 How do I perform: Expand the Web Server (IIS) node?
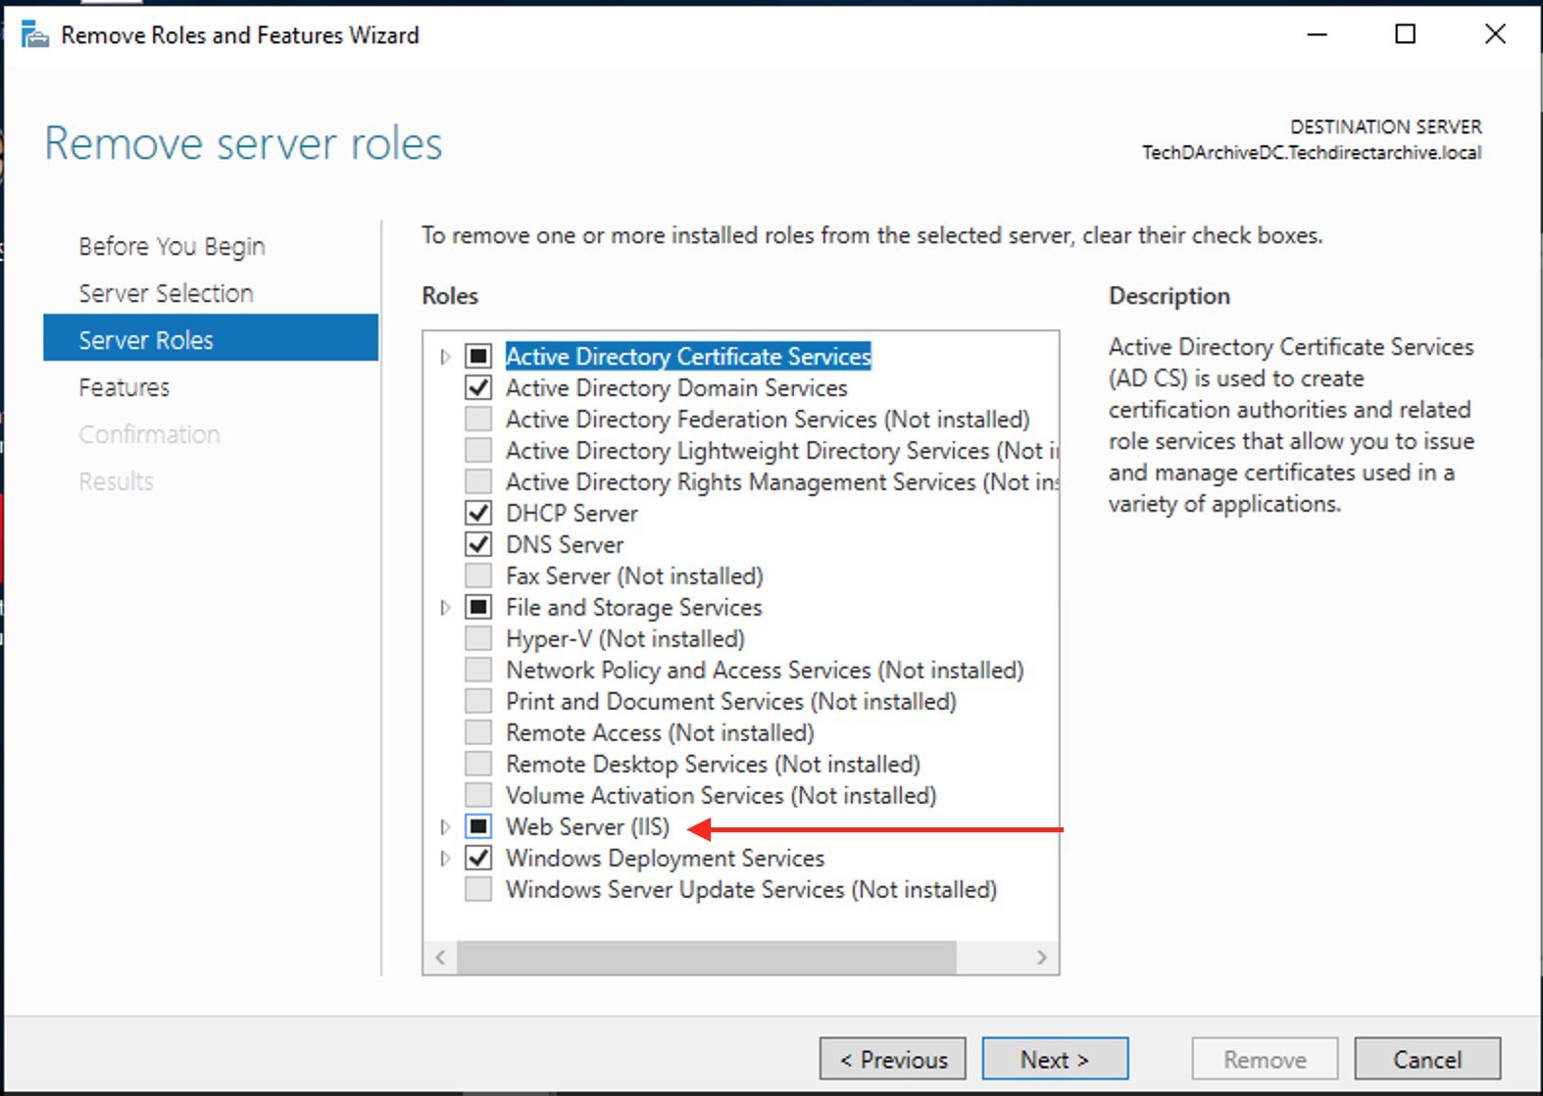pos(445,826)
